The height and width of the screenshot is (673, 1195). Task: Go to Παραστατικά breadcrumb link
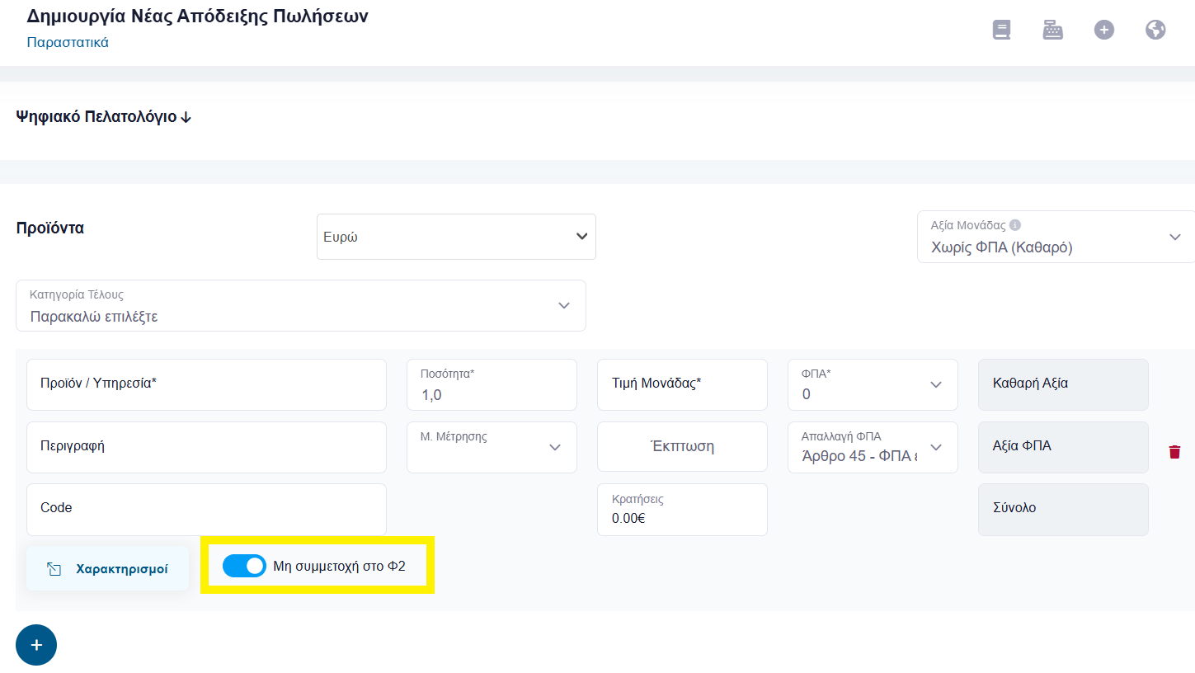68,42
